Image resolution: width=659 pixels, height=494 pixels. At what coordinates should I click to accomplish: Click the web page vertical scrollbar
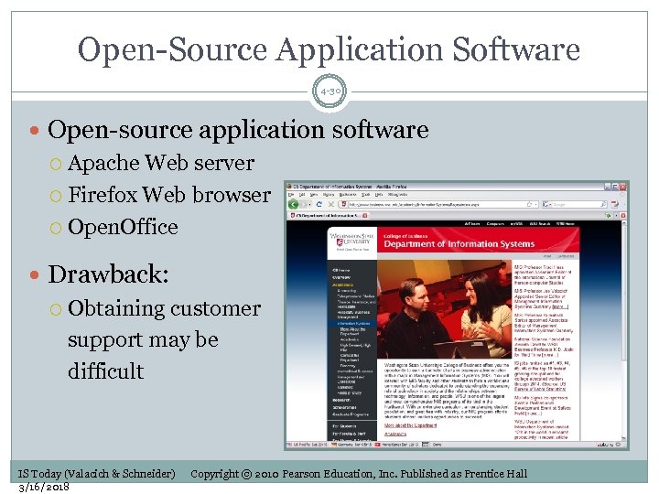pos(623,329)
